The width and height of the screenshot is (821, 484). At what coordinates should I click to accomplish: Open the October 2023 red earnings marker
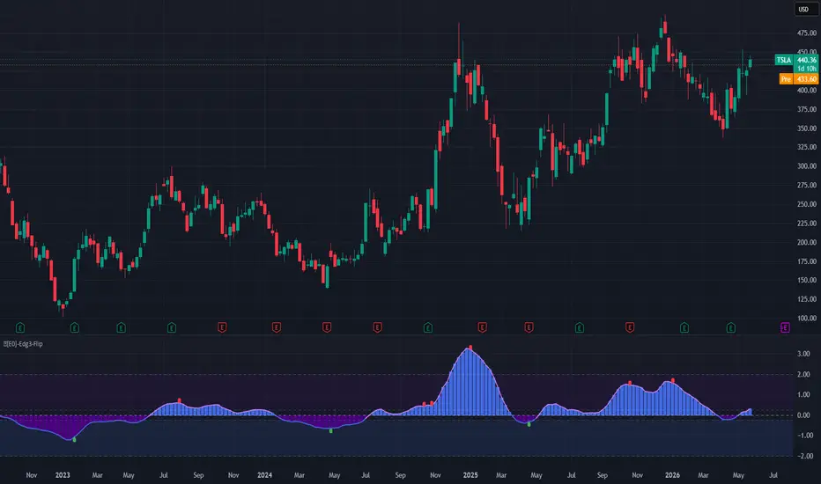coord(222,328)
